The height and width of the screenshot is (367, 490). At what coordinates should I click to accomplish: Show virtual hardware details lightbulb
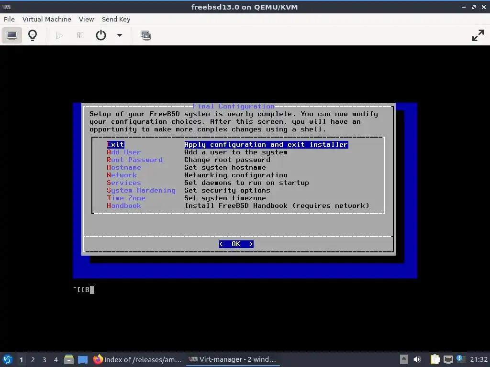[x=33, y=35]
